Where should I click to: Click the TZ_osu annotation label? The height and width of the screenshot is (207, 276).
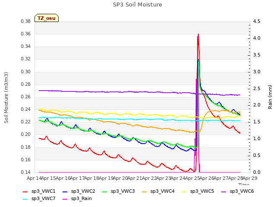47,18
